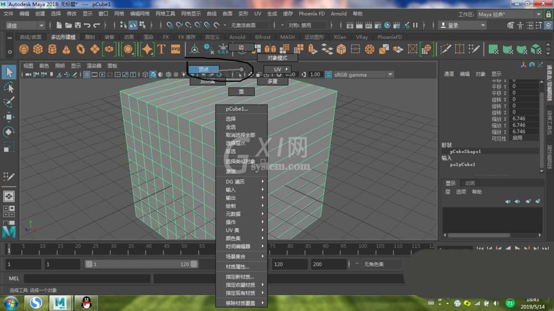Click the SVG import shelf icon
This screenshot has height=311, width=554.
(x=176, y=49)
